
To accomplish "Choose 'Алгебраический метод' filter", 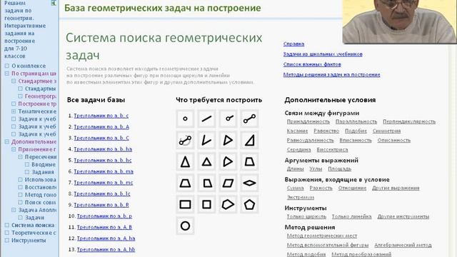I will pos(403,245).
